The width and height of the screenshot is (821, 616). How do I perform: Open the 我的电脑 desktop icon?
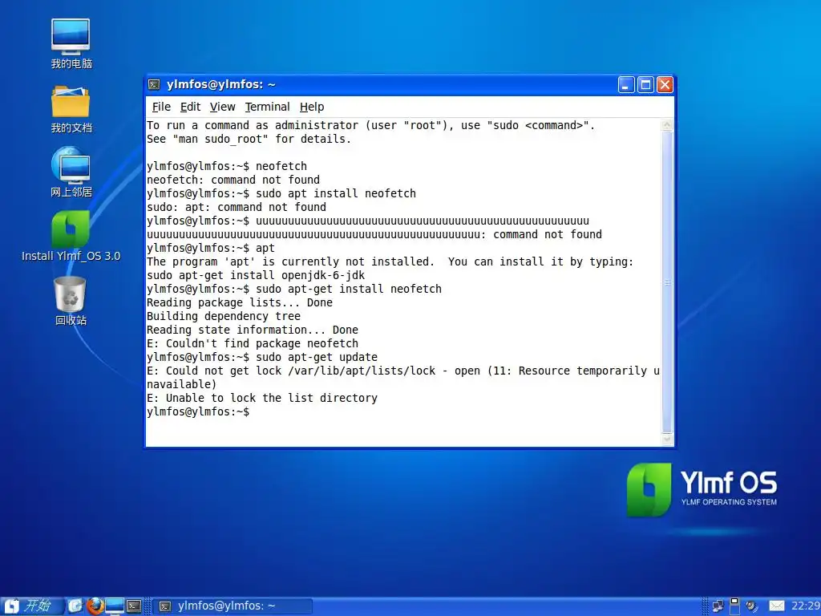[x=71, y=44]
